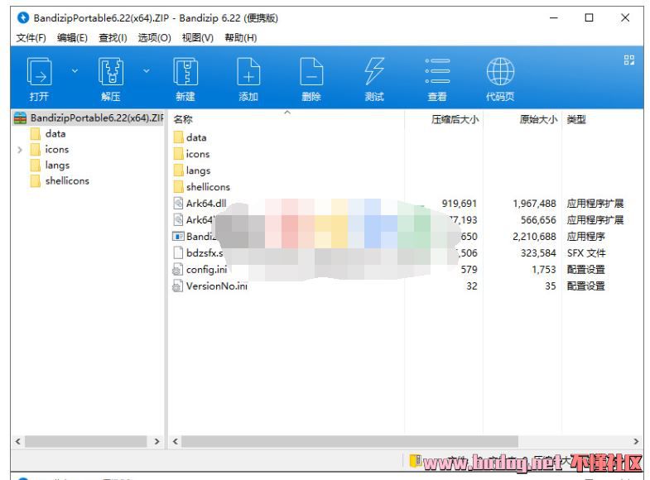Viewport: 650px width, 480px height.
Task: Open the 选项(O) menu
Action: coord(154,38)
